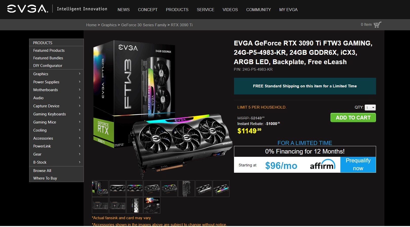Expand the Gaming Keyboards sidebar category
The width and height of the screenshot is (410, 227).
pyautogui.click(x=56, y=114)
